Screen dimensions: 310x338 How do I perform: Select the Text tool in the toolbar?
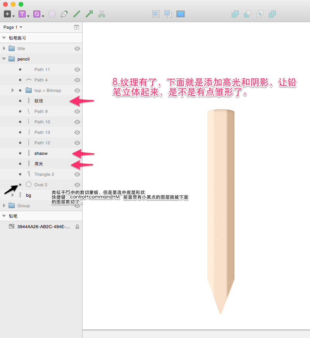pyautogui.click(x=22, y=14)
